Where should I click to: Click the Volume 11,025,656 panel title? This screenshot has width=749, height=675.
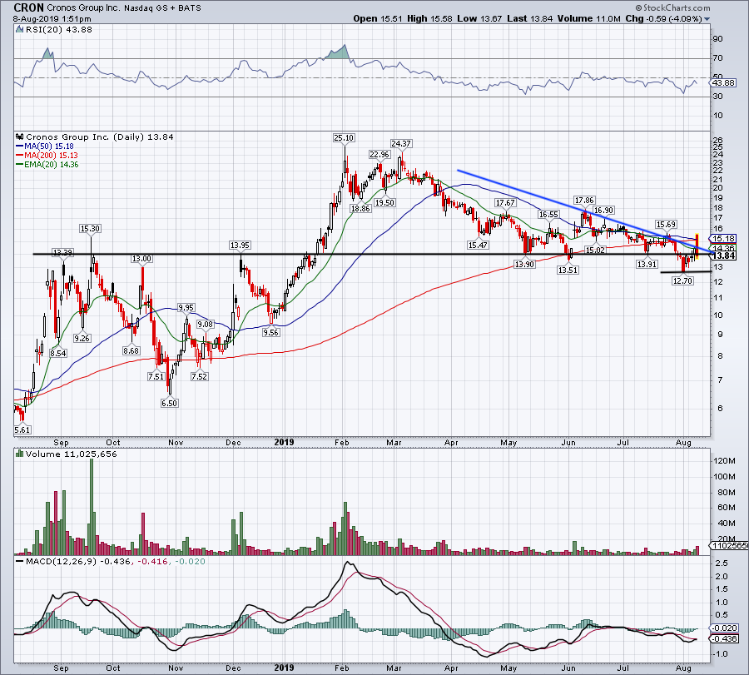72,454
